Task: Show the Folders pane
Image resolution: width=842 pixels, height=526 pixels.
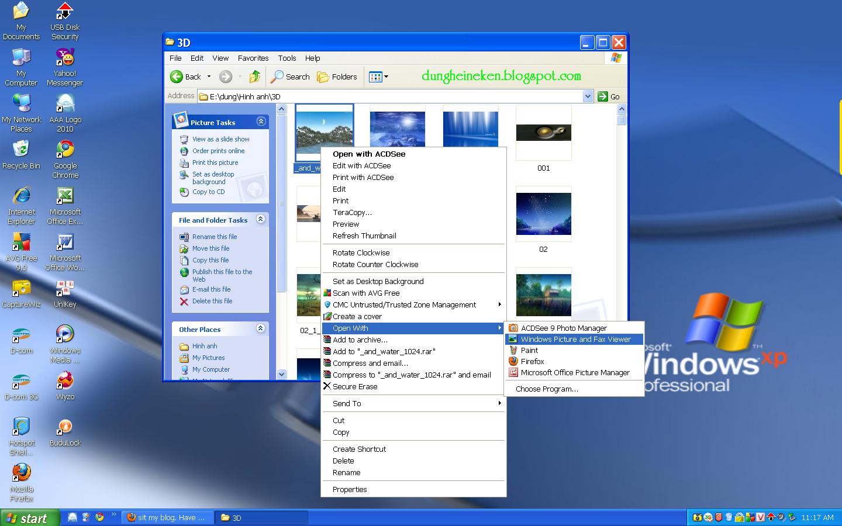Action: point(337,77)
